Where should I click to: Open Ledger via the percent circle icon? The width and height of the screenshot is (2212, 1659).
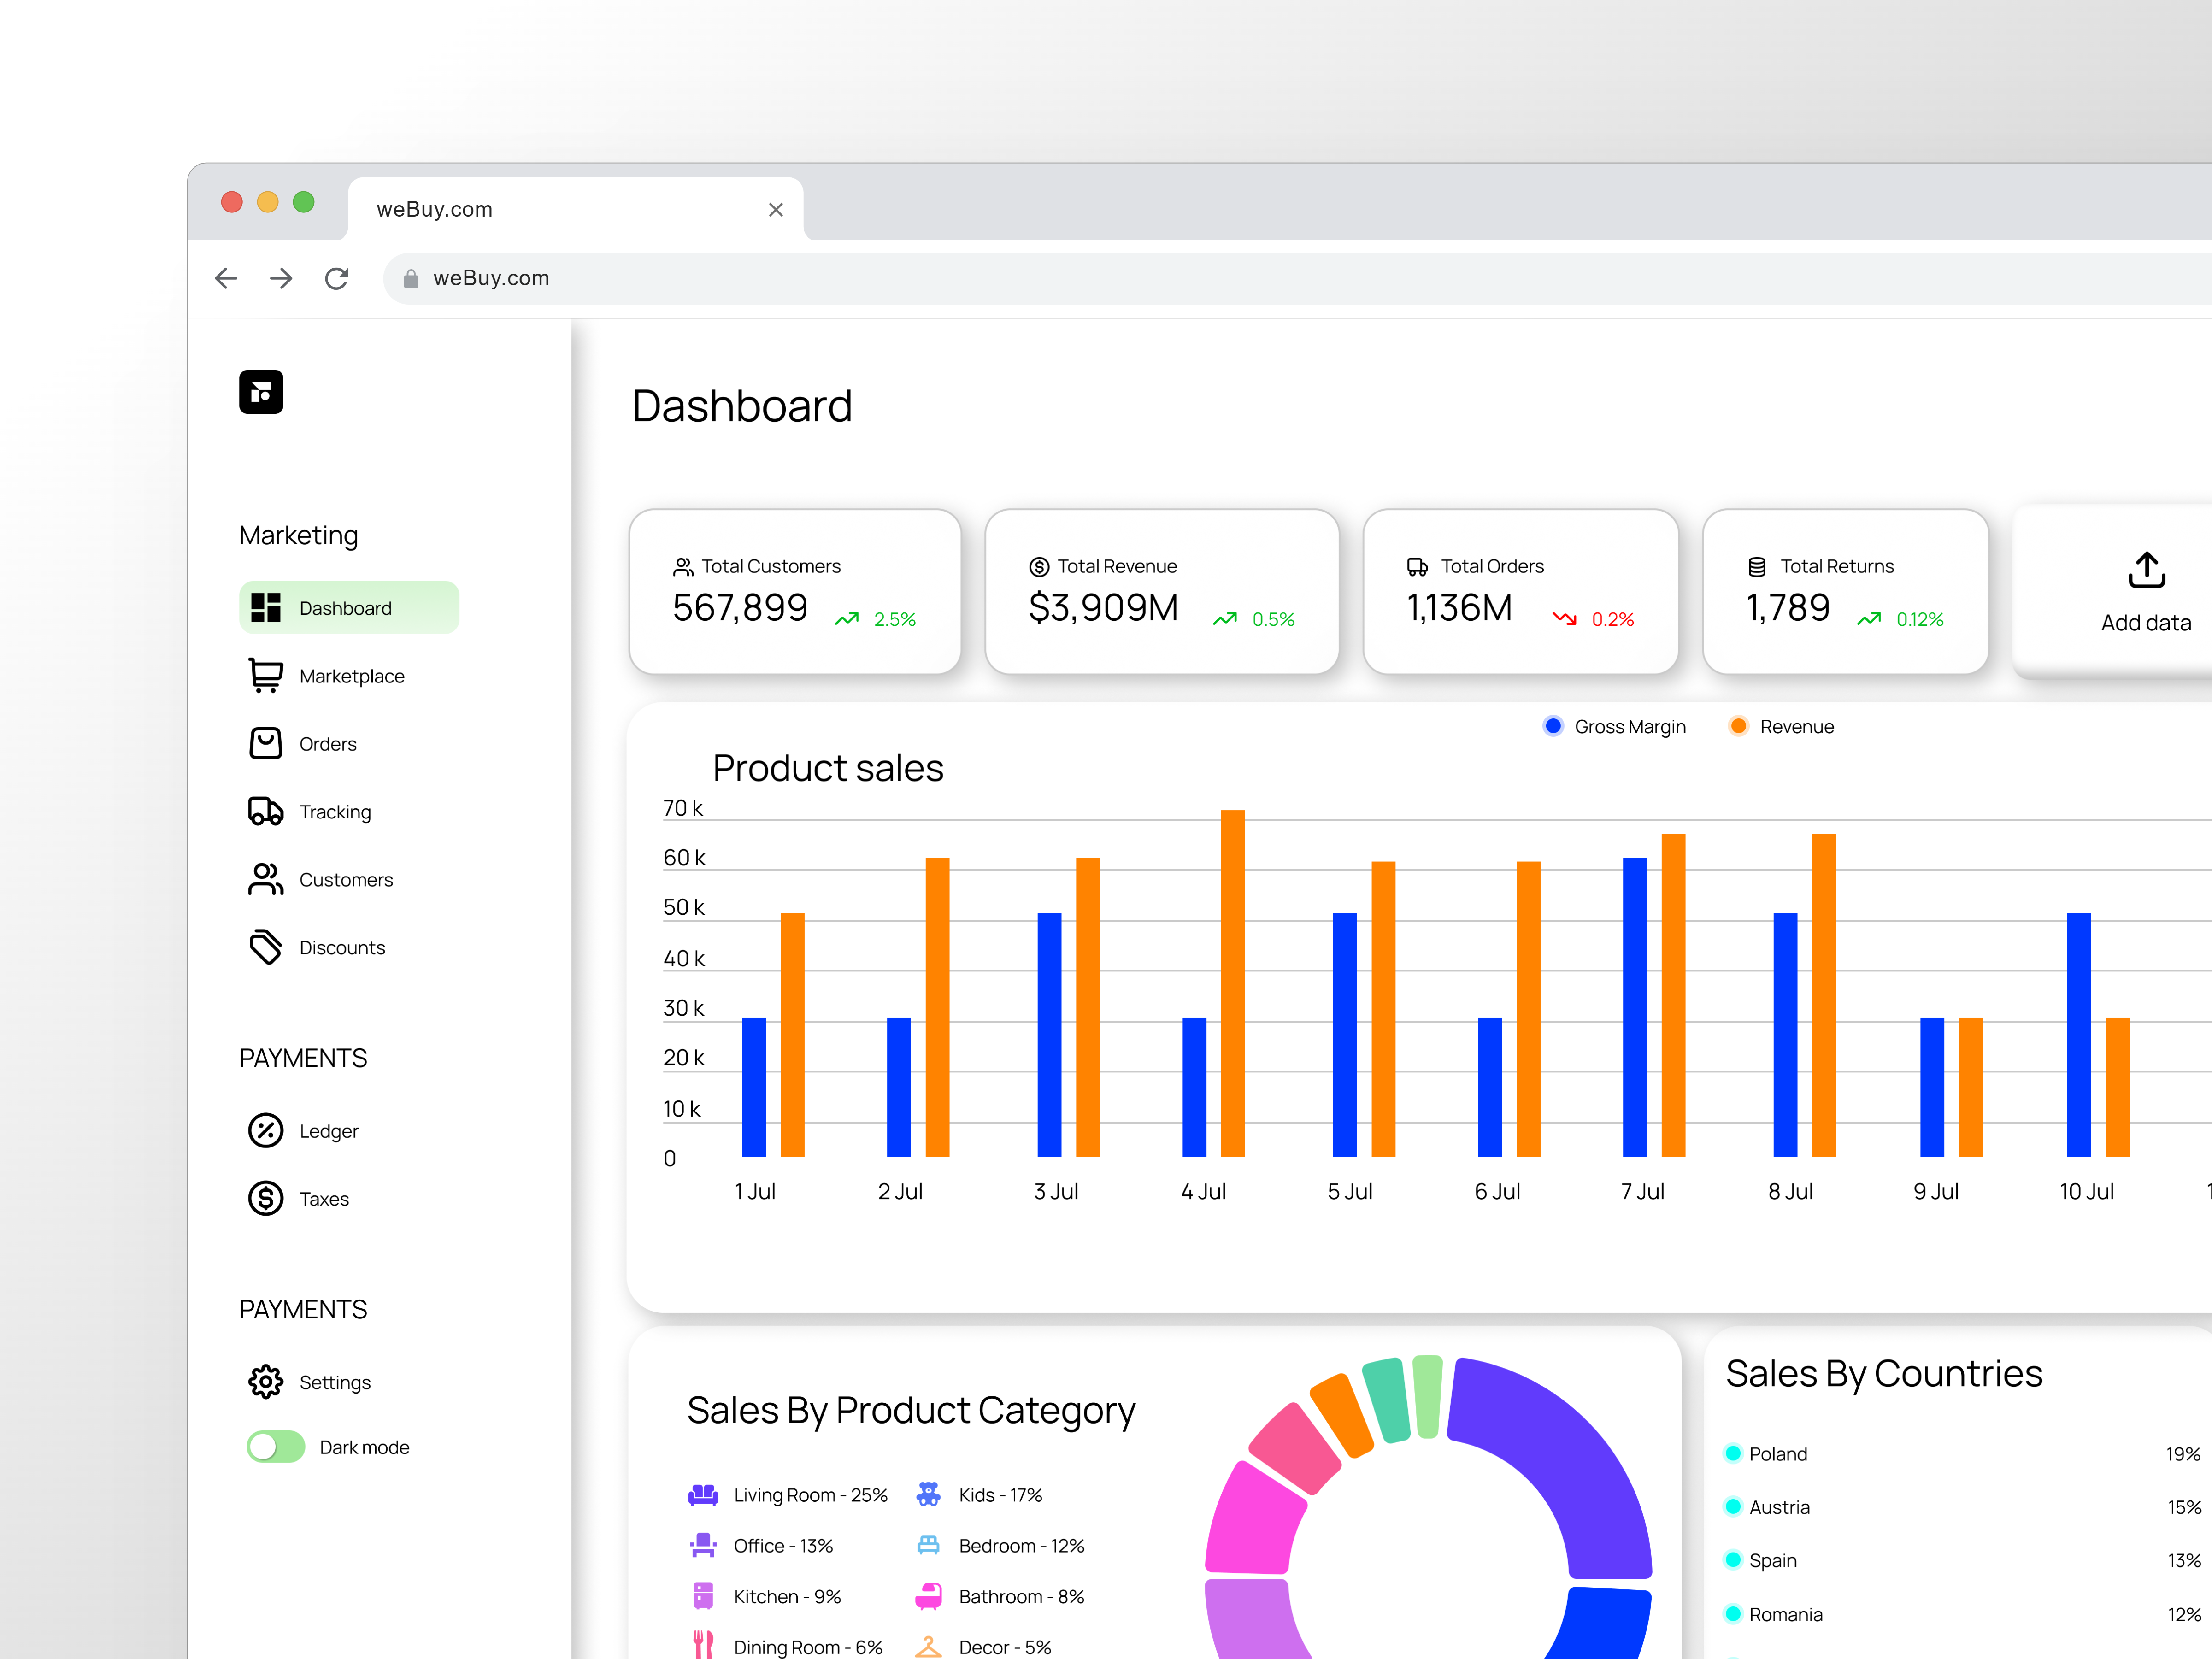(265, 1130)
